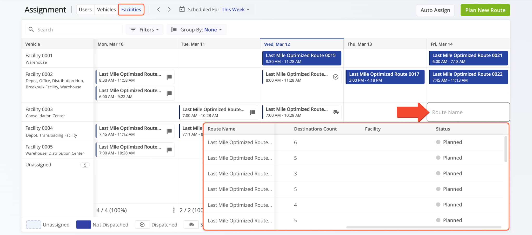Click flag icon on Facility 0003 Tuesday route
This screenshot has height=235, width=532.
point(252,112)
